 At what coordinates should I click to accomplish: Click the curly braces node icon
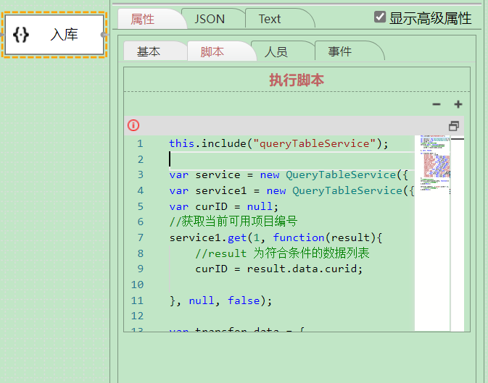(x=22, y=34)
